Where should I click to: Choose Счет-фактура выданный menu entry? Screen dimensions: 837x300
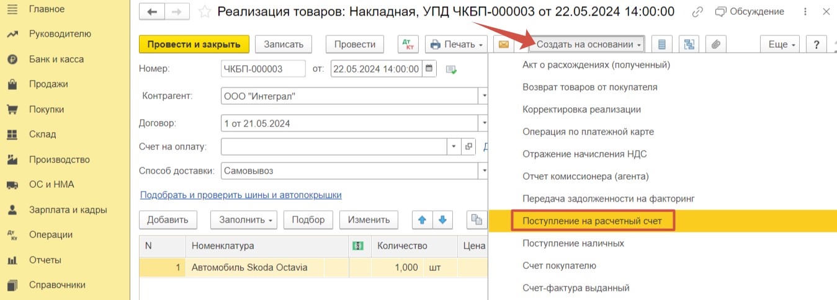tap(576, 288)
